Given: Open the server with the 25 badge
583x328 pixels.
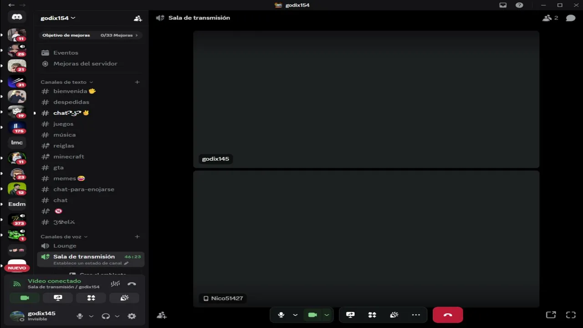Looking at the screenshot, I should coord(17,50).
